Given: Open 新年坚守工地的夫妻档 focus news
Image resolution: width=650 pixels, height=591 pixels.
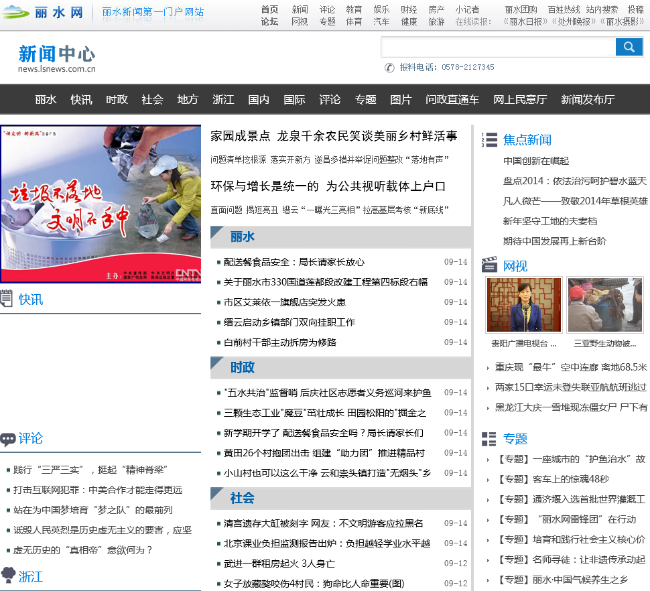Looking at the screenshot, I should [x=550, y=221].
